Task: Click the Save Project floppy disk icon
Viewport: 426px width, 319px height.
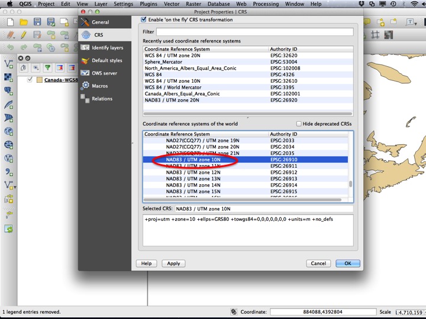Action: (37, 22)
